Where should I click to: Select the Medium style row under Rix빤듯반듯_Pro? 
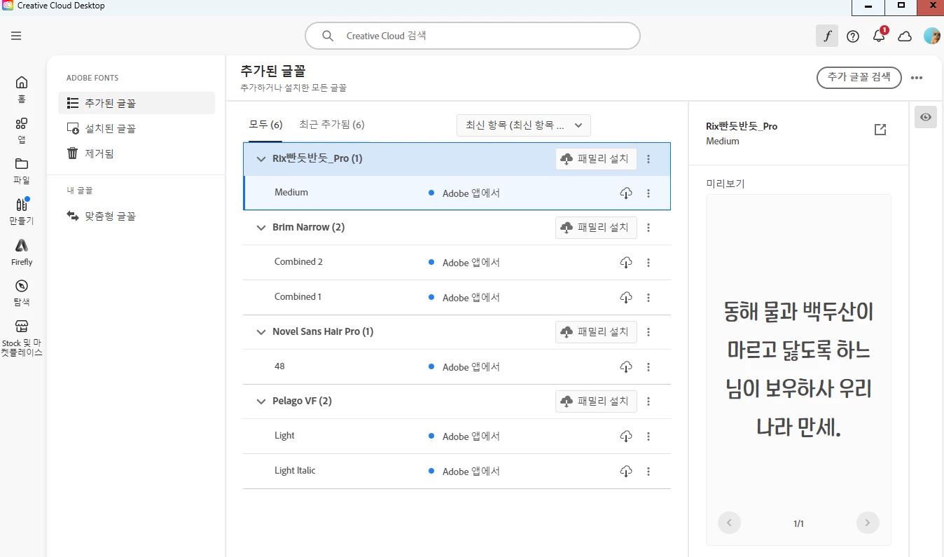457,193
